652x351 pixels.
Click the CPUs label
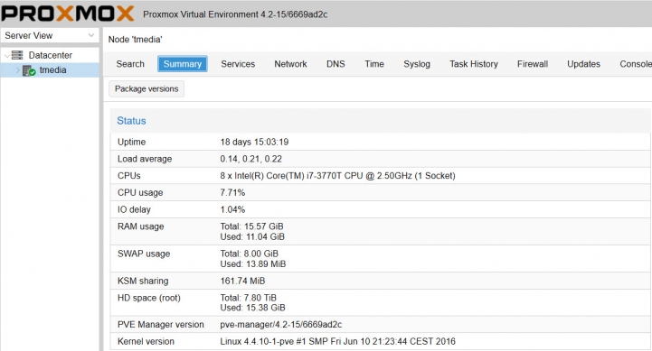(129, 175)
